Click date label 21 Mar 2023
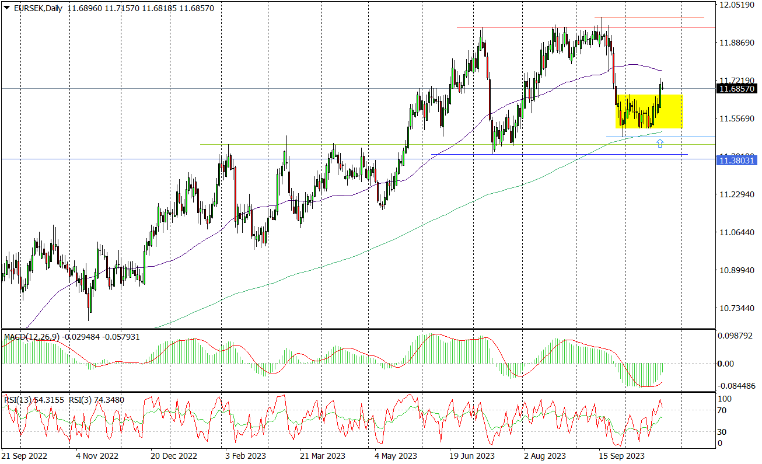 click(x=323, y=456)
